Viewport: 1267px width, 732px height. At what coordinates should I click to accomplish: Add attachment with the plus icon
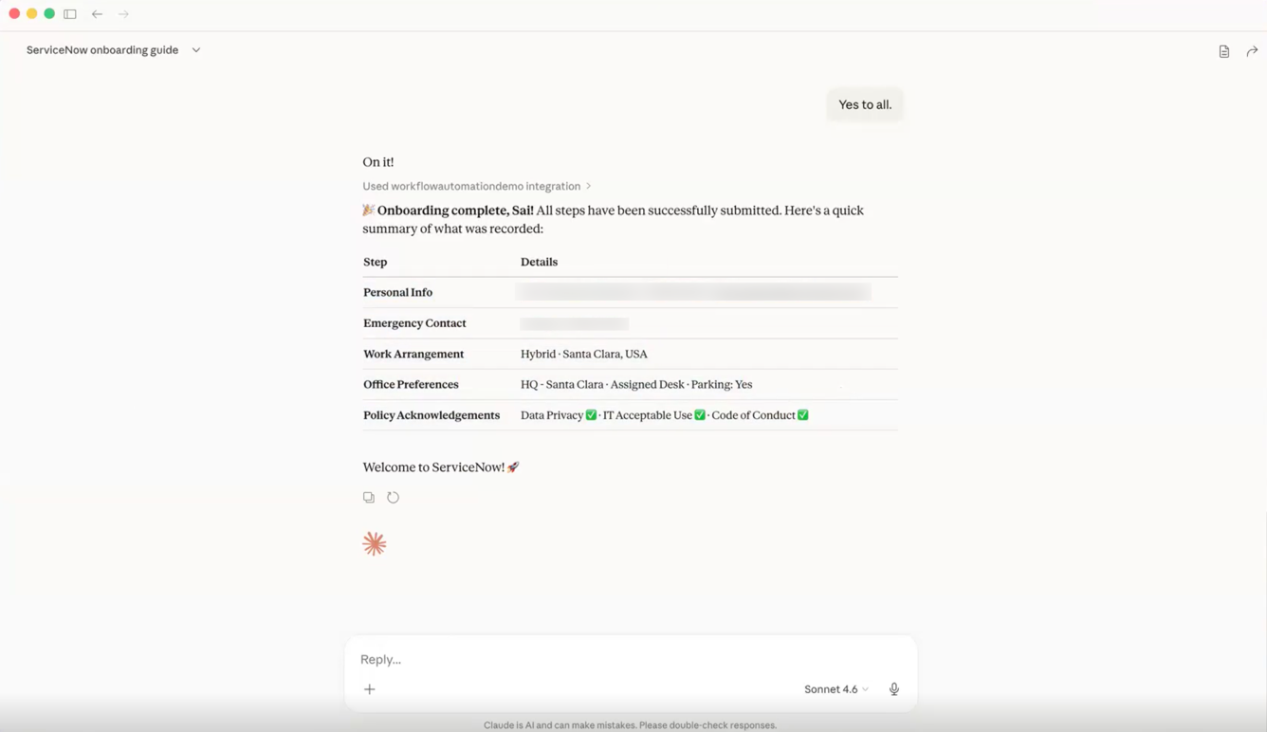(x=370, y=689)
